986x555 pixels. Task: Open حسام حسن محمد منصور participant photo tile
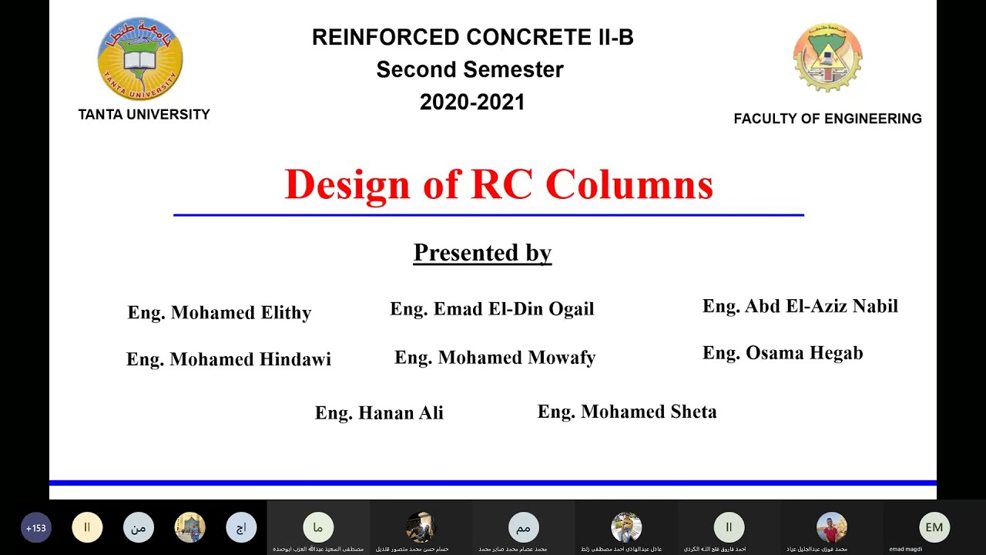click(x=421, y=527)
